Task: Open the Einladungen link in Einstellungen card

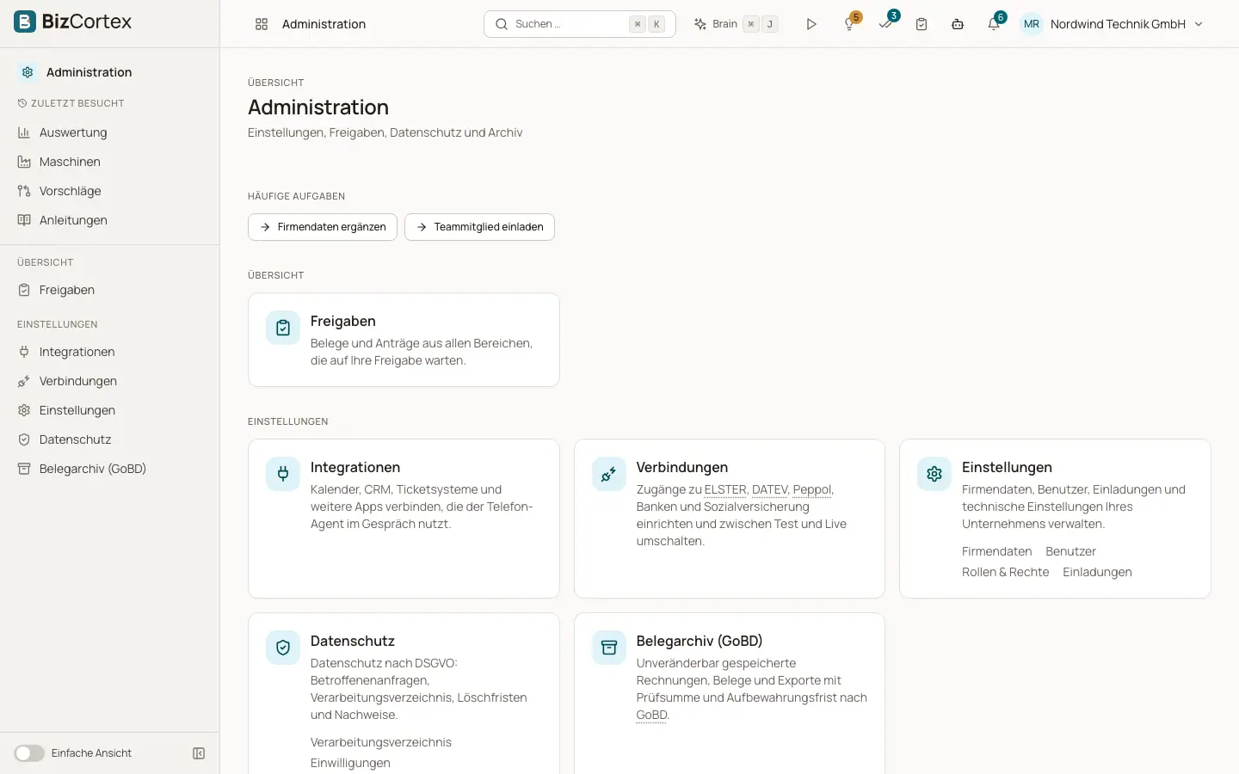Action: [x=1097, y=572]
